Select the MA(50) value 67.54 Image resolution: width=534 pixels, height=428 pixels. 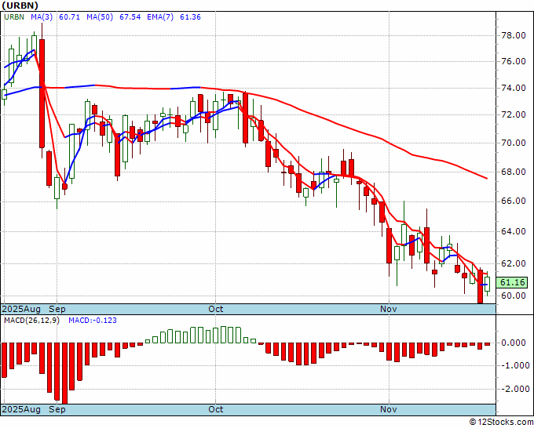pos(130,17)
